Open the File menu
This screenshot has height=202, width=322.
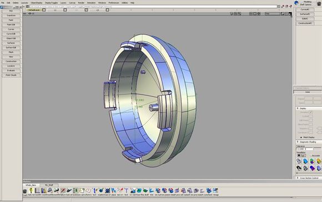point(3,3)
